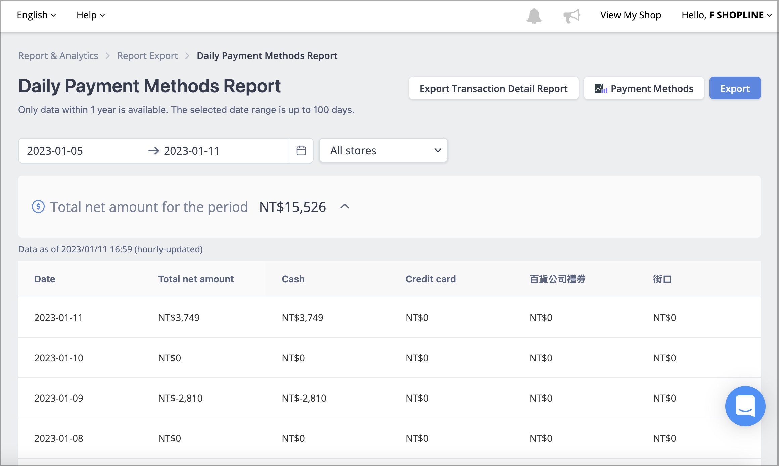Click the dollar coin icon beside total

coord(38,206)
